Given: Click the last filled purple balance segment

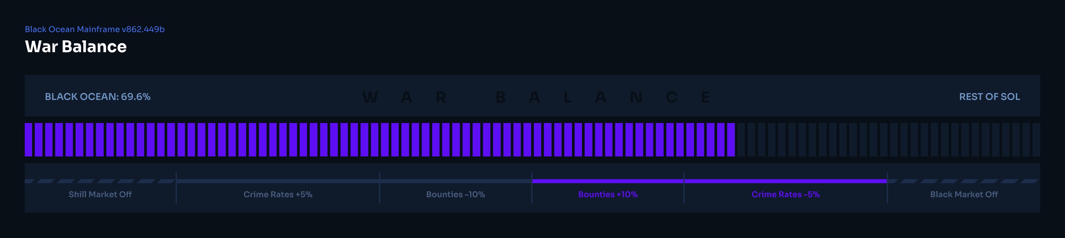Looking at the screenshot, I should [x=731, y=140].
